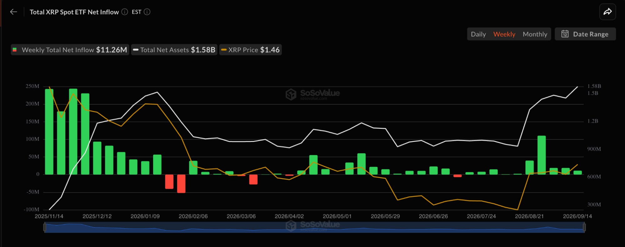Click the 1.2B right axis label

pyautogui.click(x=593, y=121)
